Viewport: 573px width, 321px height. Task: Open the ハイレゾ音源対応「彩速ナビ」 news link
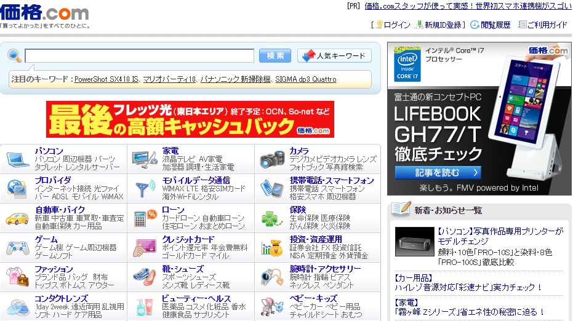[468, 287]
